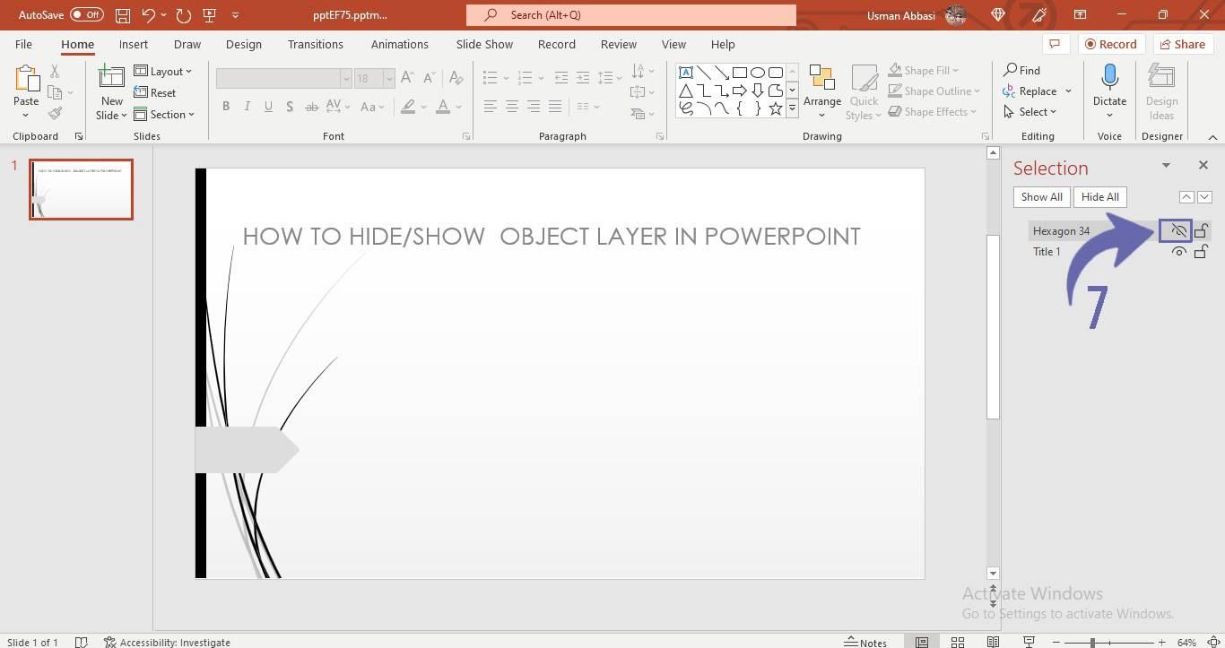Image resolution: width=1225 pixels, height=648 pixels.
Task: Switch to the Insert tab
Action: [134, 44]
